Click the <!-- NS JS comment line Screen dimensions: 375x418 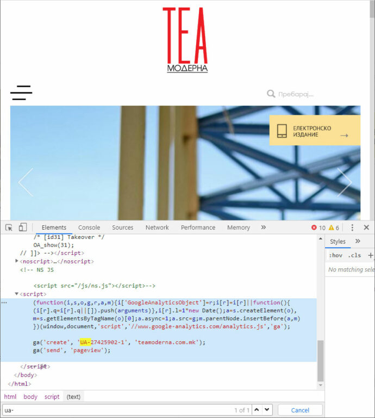pos(37,270)
